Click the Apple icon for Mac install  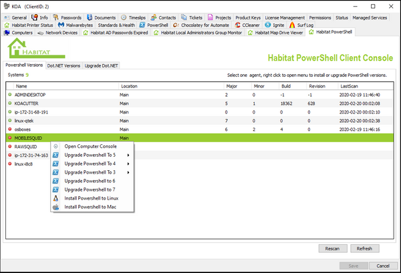[55, 207]
